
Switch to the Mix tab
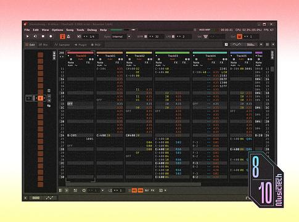[x=43, y=44]
